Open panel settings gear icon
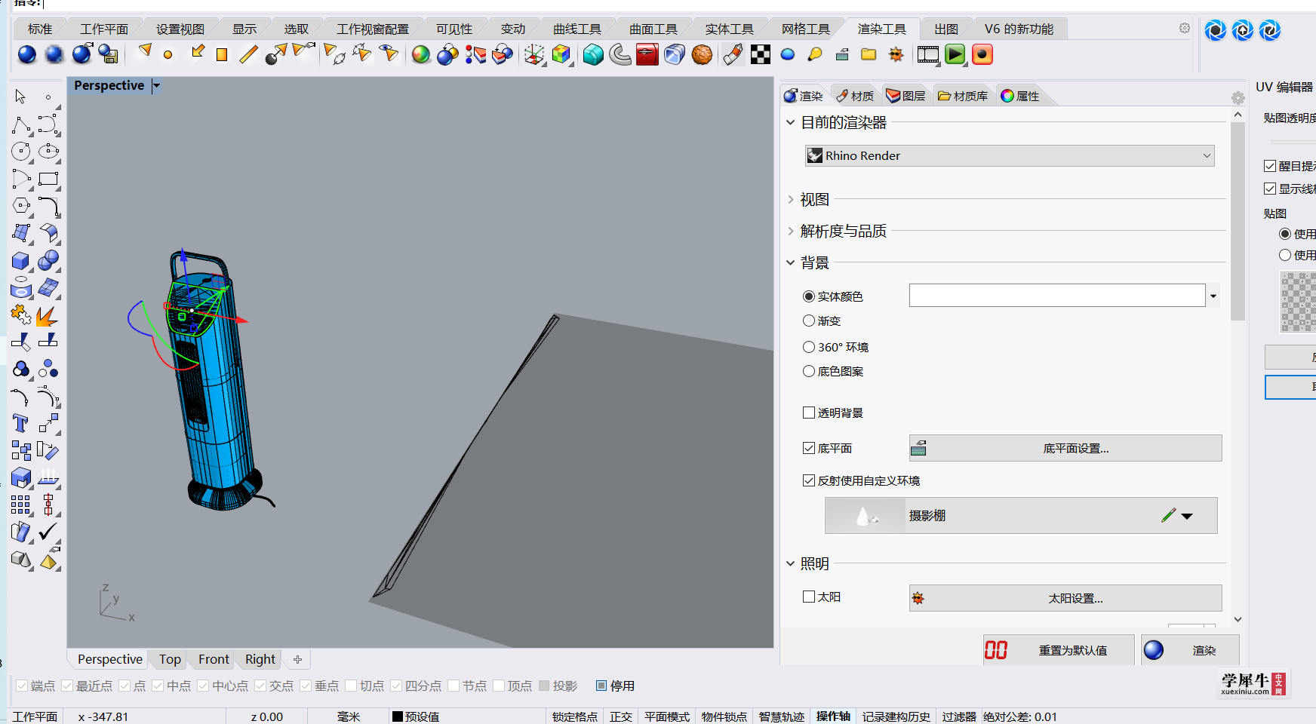This screenshot has width=1316, height=724. (1238, 98)
